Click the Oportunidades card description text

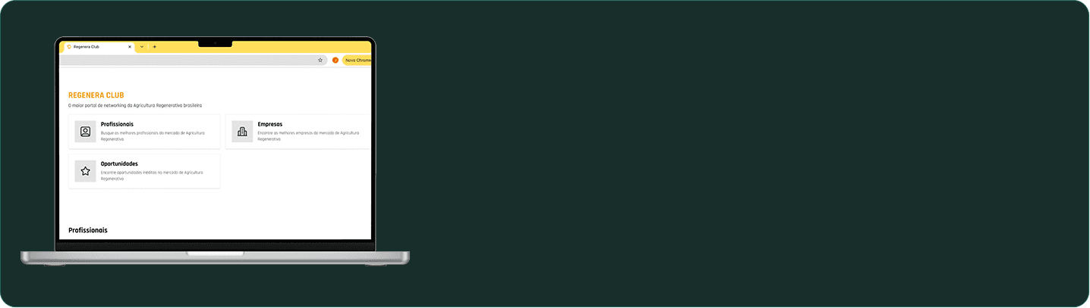(x=153, y=176)
